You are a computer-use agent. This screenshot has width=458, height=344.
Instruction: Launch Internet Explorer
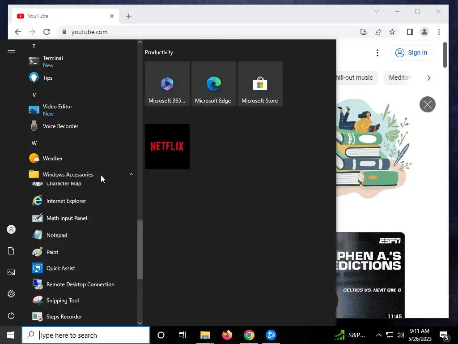coord(82,201)
